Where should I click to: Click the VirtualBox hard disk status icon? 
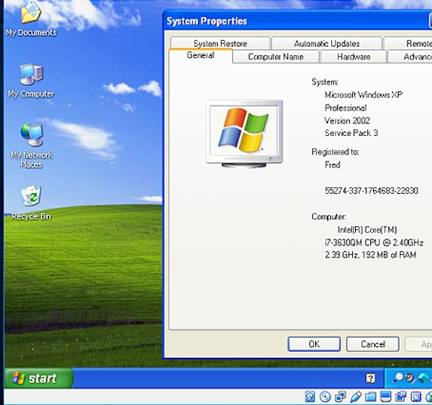click(310, 397)
